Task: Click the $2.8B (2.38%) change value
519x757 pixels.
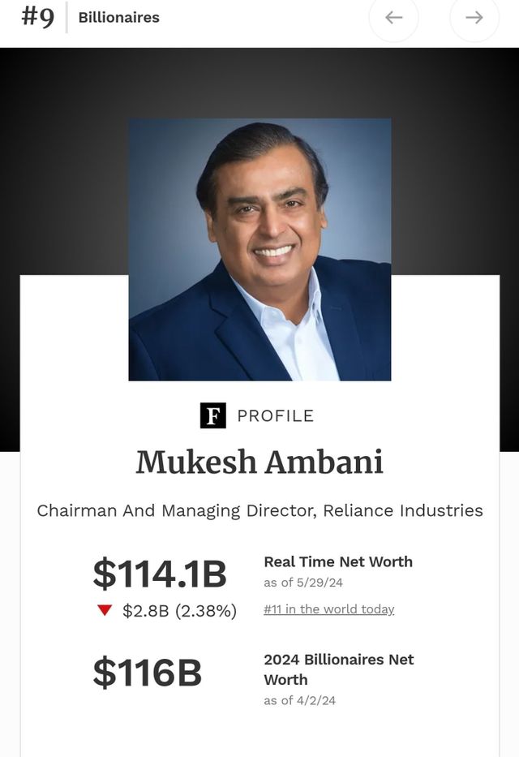Action: (179, 611)
